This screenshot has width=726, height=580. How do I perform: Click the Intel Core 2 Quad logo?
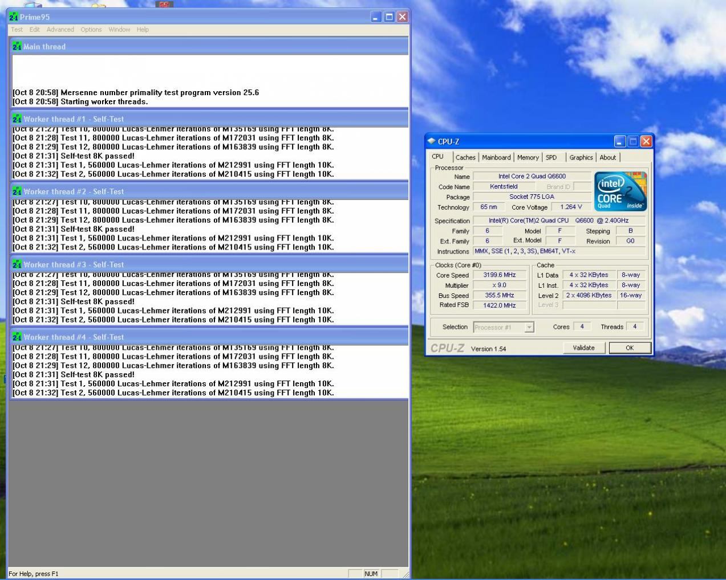[620, 191]
